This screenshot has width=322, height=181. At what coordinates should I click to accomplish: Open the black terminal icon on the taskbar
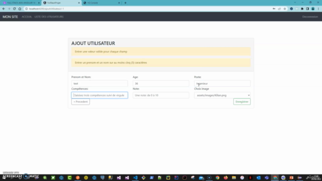tap(185, 177)
